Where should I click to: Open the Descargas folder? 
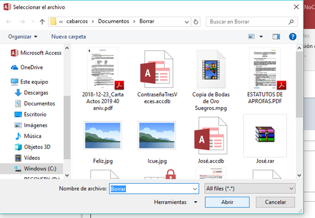click(31, 93)
